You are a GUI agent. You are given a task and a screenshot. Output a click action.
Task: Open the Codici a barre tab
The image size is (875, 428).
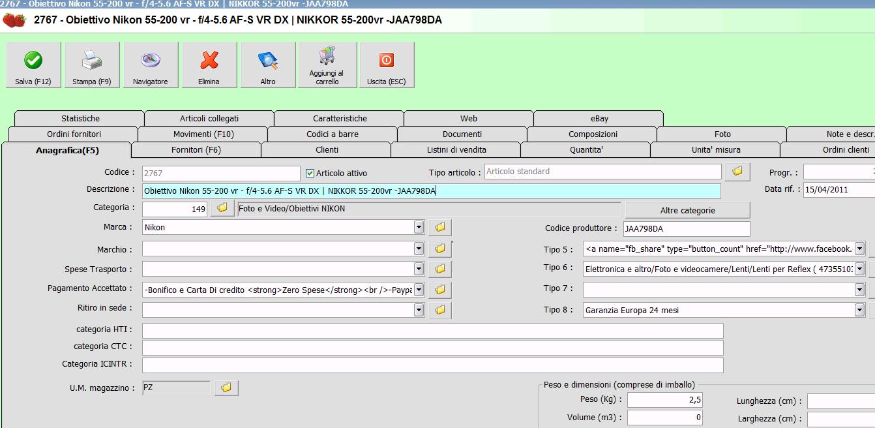pyautogui.click(x=333, y=134)
